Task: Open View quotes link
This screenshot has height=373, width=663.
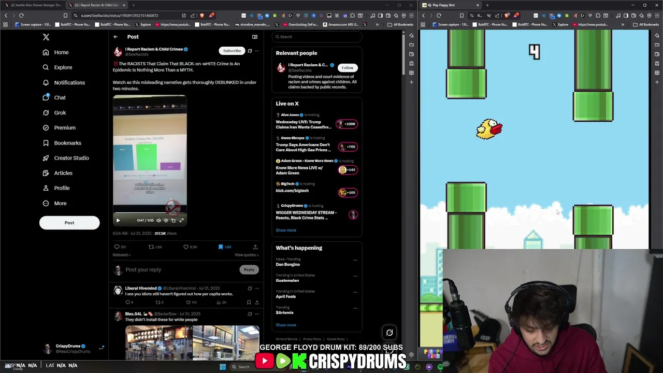Action: coord(247,255)
